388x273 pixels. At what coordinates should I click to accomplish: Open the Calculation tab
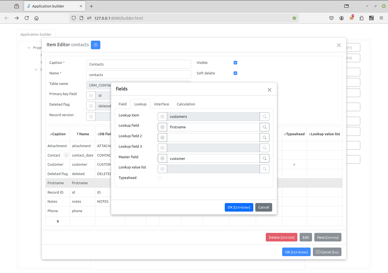(x=186, y=104)
